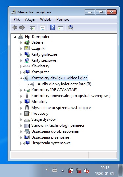Expand the Baterie category
This screenshot has height=177, width=123.
(x=21, y=43)
